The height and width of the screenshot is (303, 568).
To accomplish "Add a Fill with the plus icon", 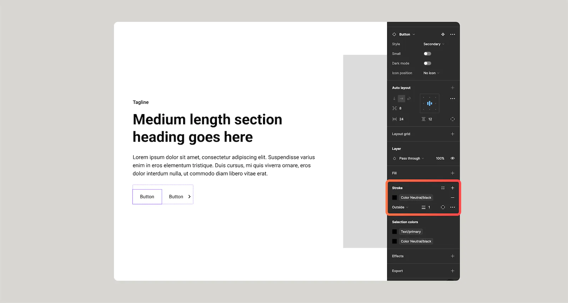I will pyautogui.click(x=453, y=173).
